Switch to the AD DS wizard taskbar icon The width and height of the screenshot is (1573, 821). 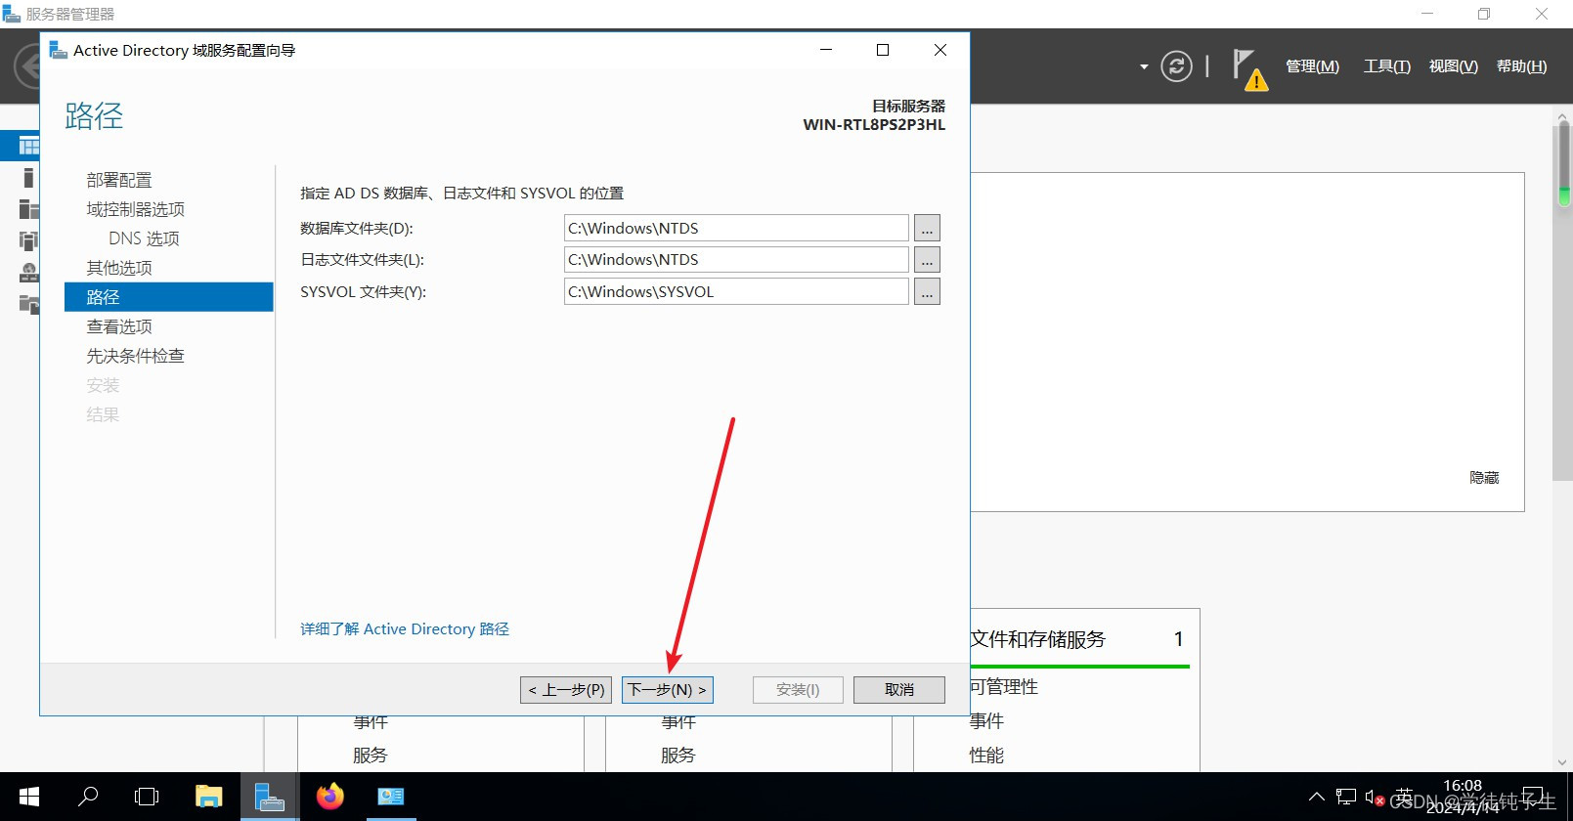(391, 797)
